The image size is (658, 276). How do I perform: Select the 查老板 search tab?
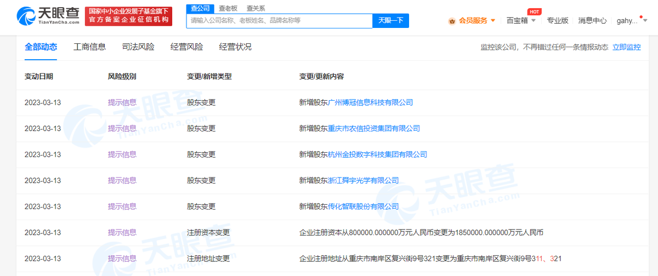(229, 8)
